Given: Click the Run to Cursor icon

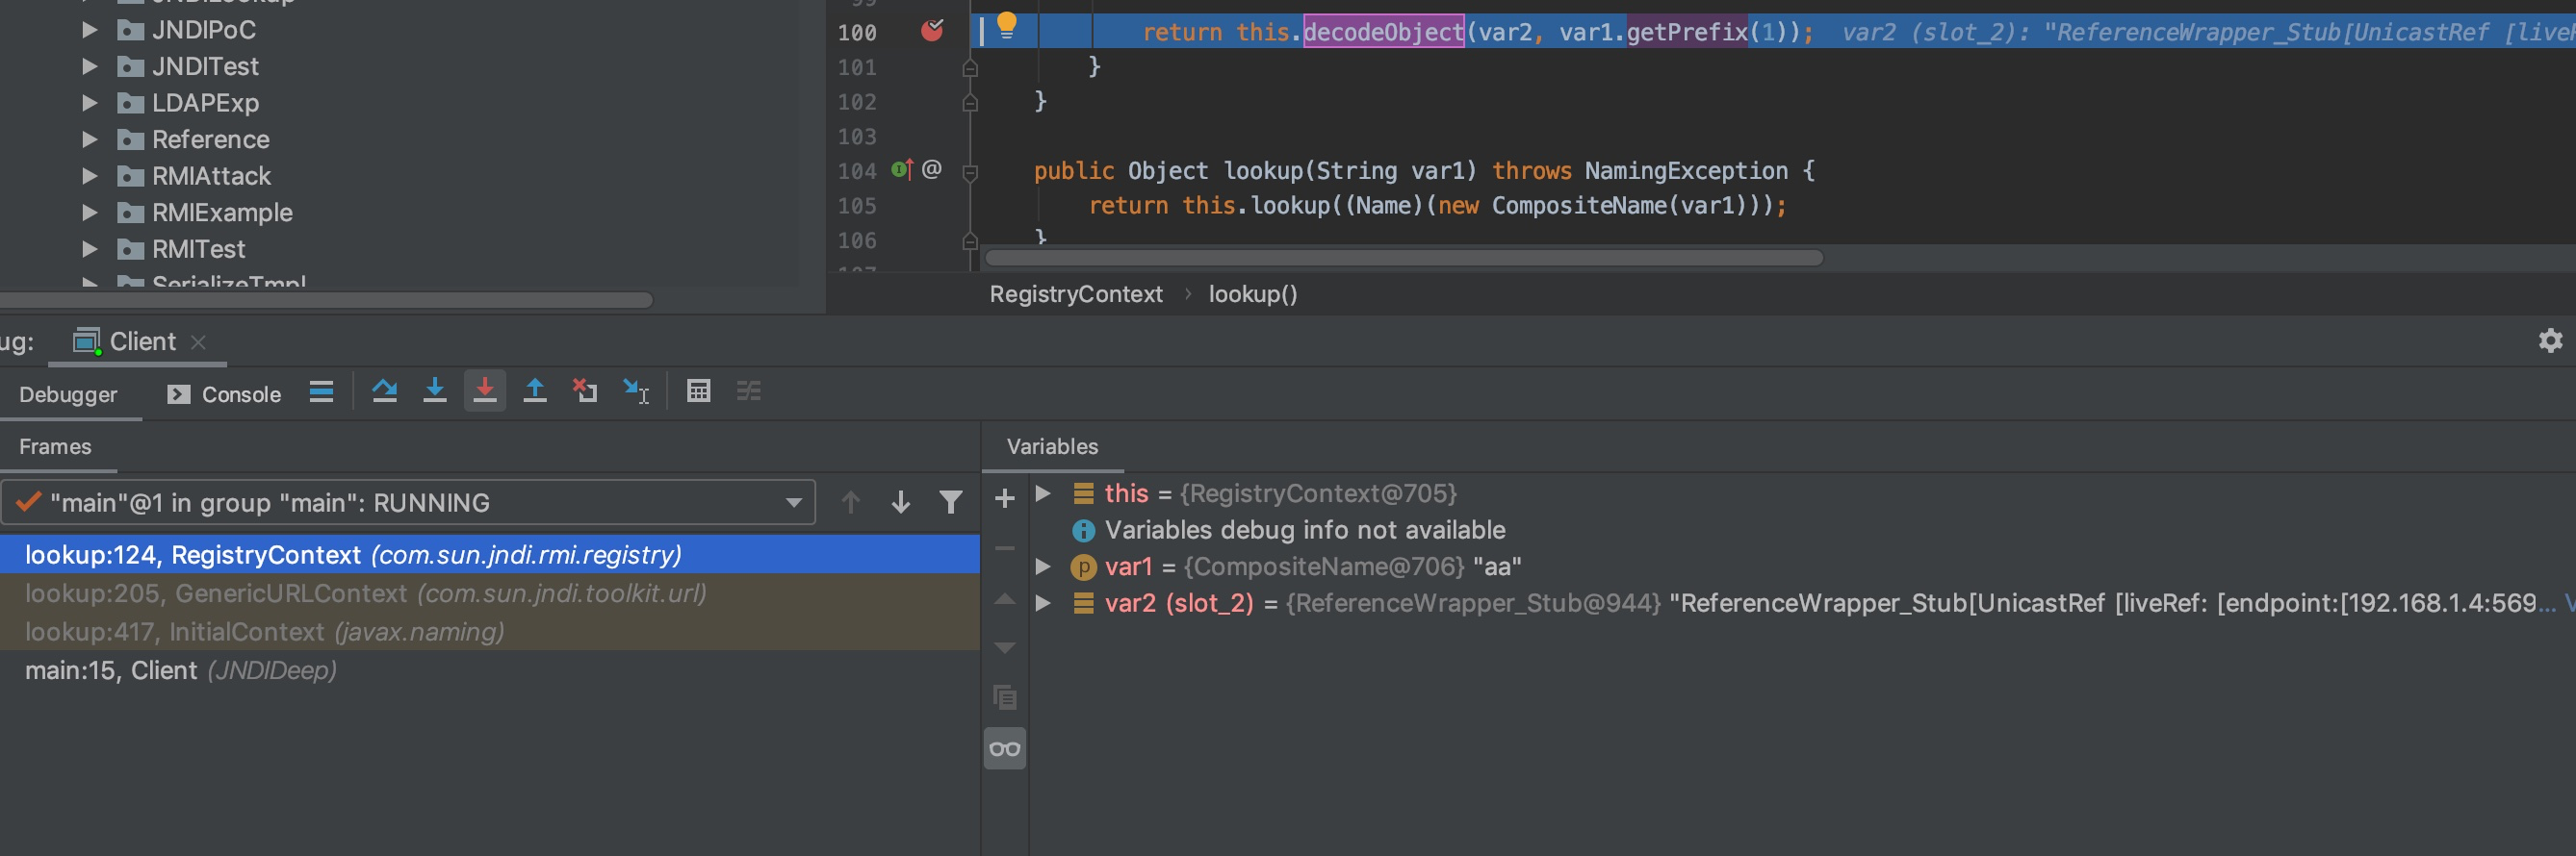Looking at the screenshot, I should coord(636,391).
